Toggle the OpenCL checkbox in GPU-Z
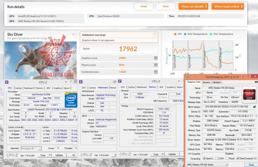The width and height of the screenshot is (258, 167). click(x=204, y=158)
